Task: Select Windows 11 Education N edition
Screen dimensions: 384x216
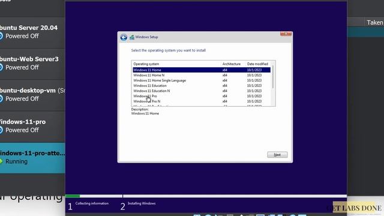Action: coord(202,91)
